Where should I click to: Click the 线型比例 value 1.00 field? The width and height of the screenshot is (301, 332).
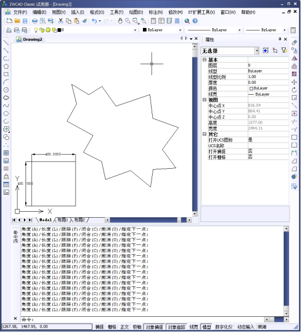tap(268, 77)
